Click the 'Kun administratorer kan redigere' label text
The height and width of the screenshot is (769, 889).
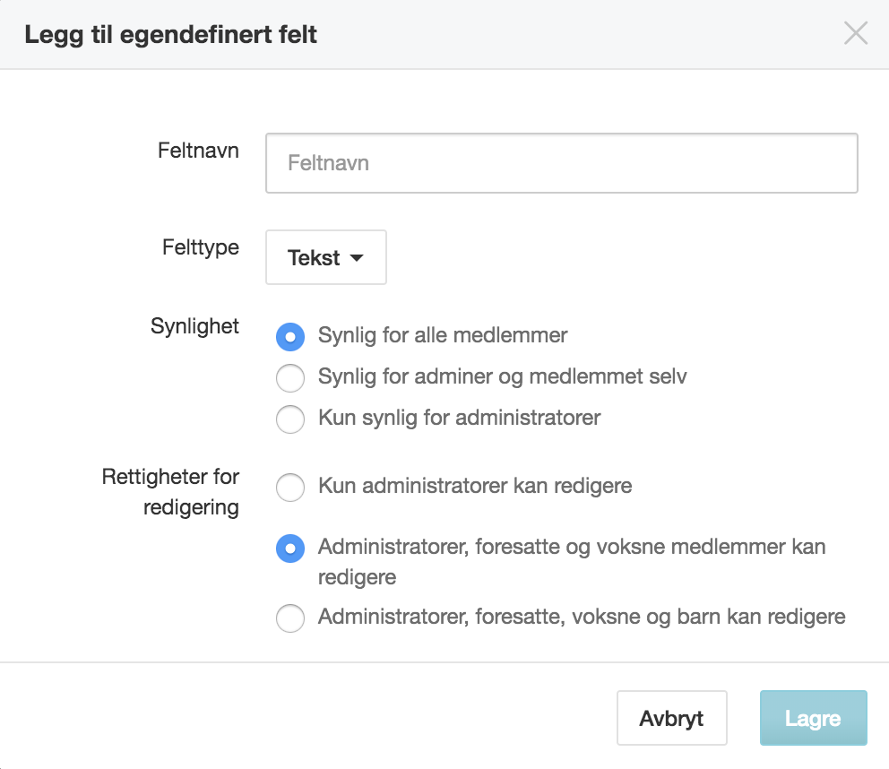tap(475, 486)
